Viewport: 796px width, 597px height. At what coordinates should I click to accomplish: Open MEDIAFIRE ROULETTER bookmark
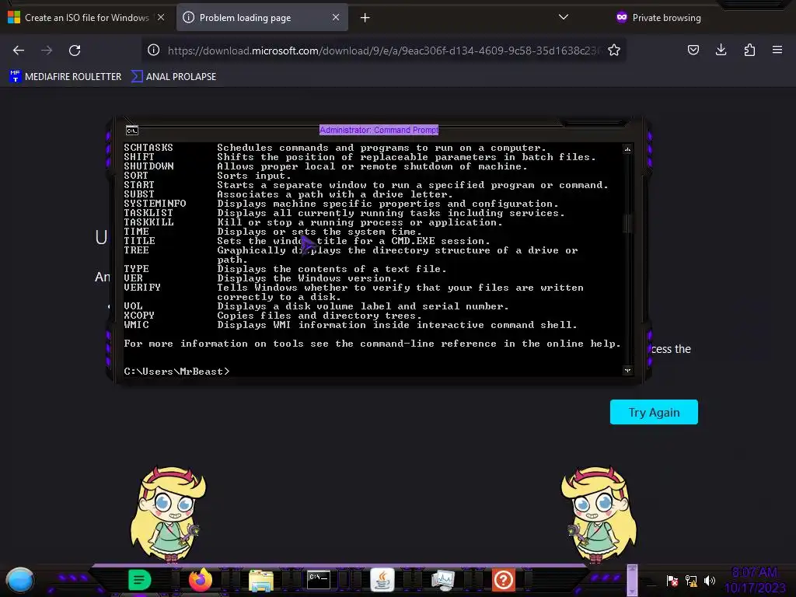click(x=65, y=77)
